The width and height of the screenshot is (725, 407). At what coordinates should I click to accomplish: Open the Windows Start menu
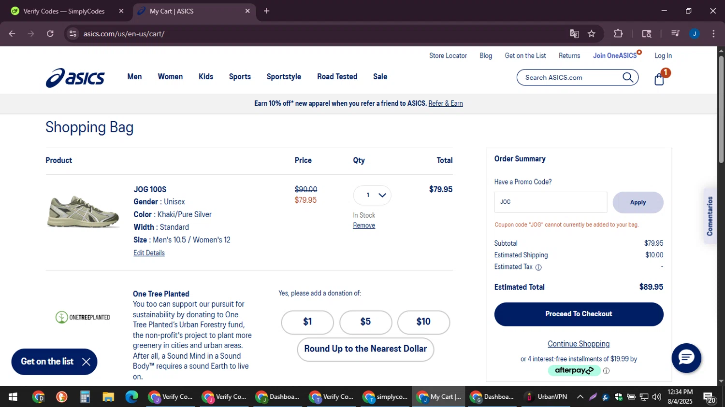(13, 397)
